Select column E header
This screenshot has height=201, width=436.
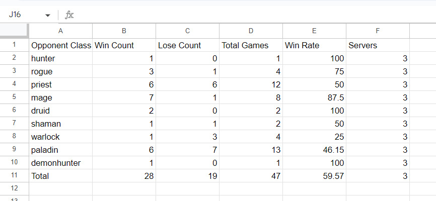pyautogui.click(x=314, y=31)
